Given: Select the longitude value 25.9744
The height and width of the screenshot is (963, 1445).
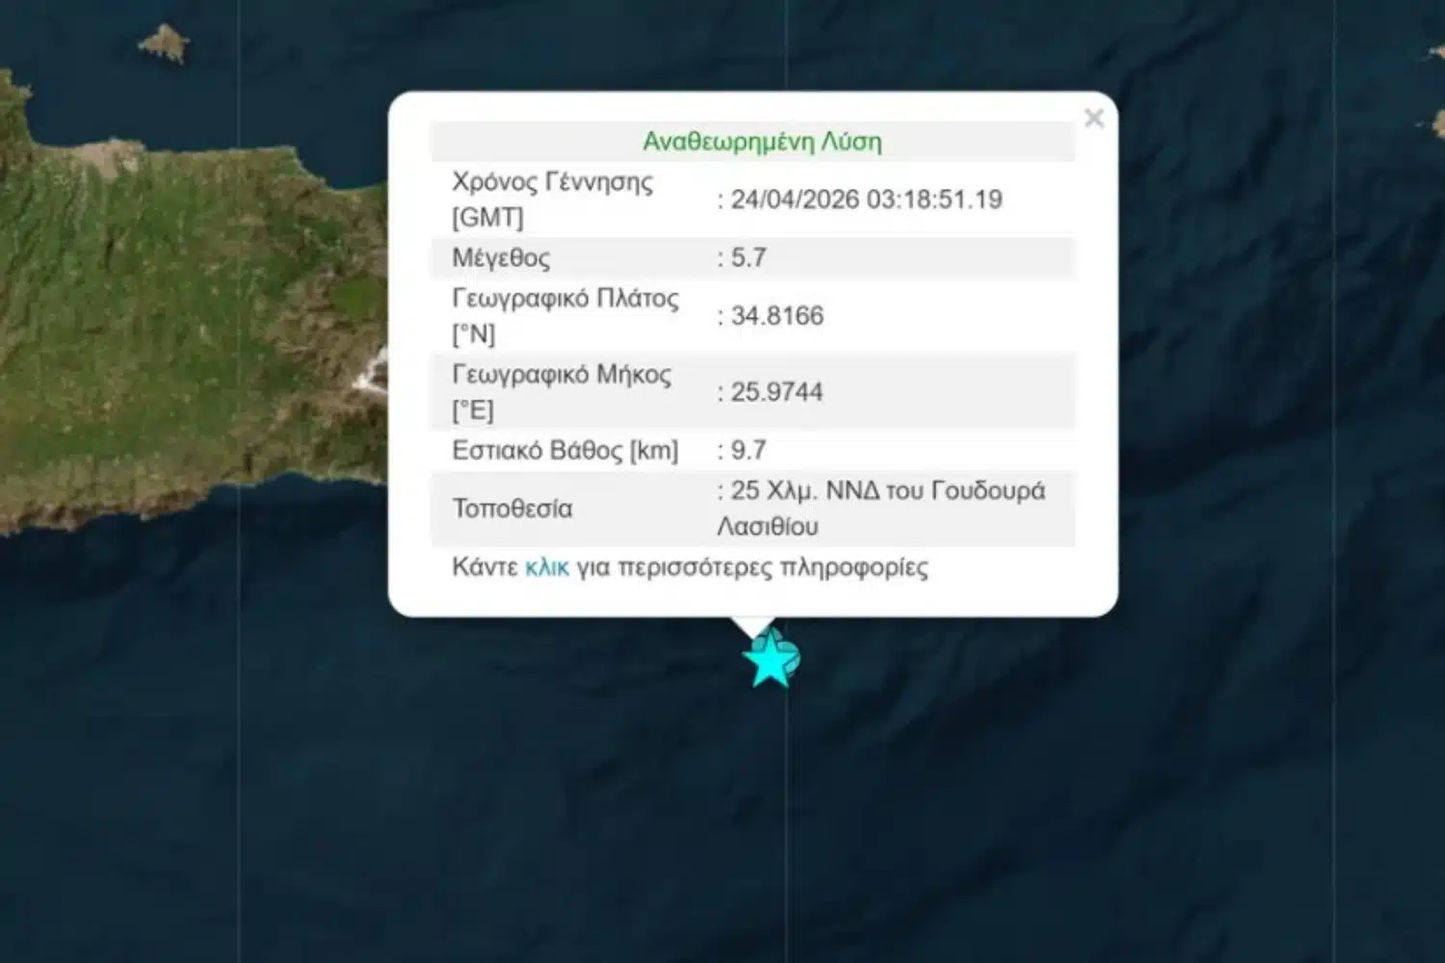Looking at the screenshot, I should [776, 392].
